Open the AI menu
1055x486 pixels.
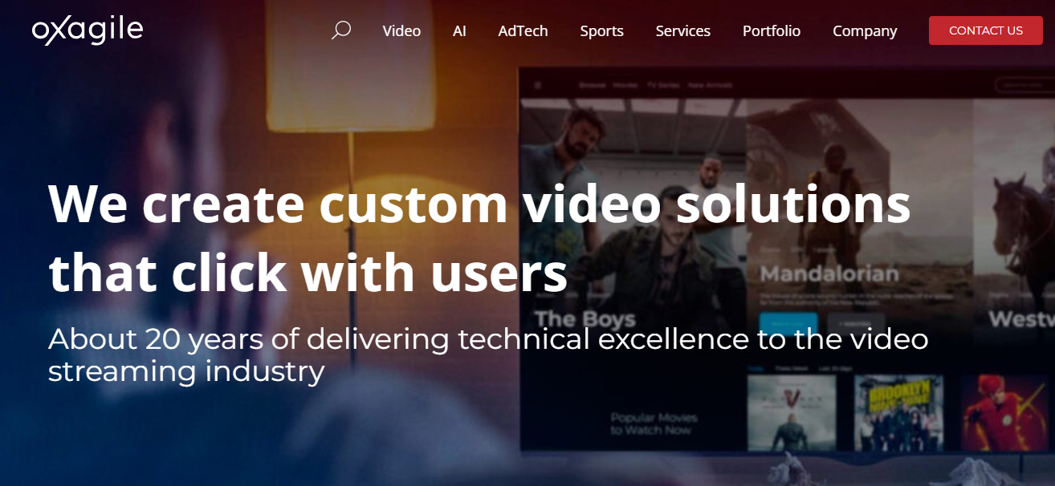458,30
